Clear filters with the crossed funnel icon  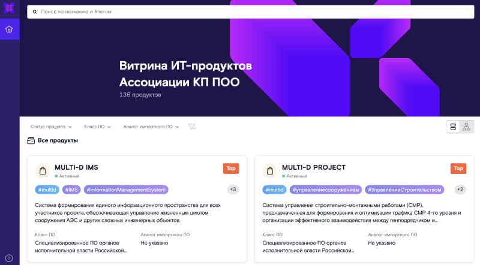[192, 127]
